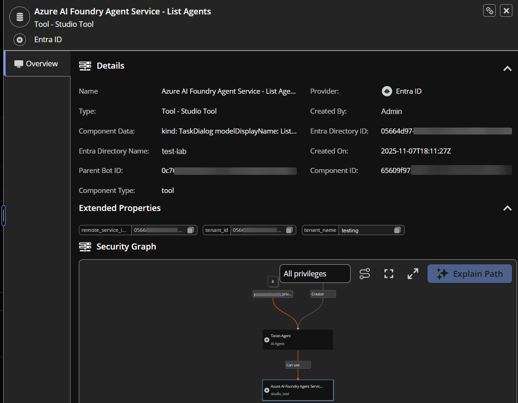Select the Azure AI Foundry Agent Service node
This screenshot has width=518, height=403.
298,390
